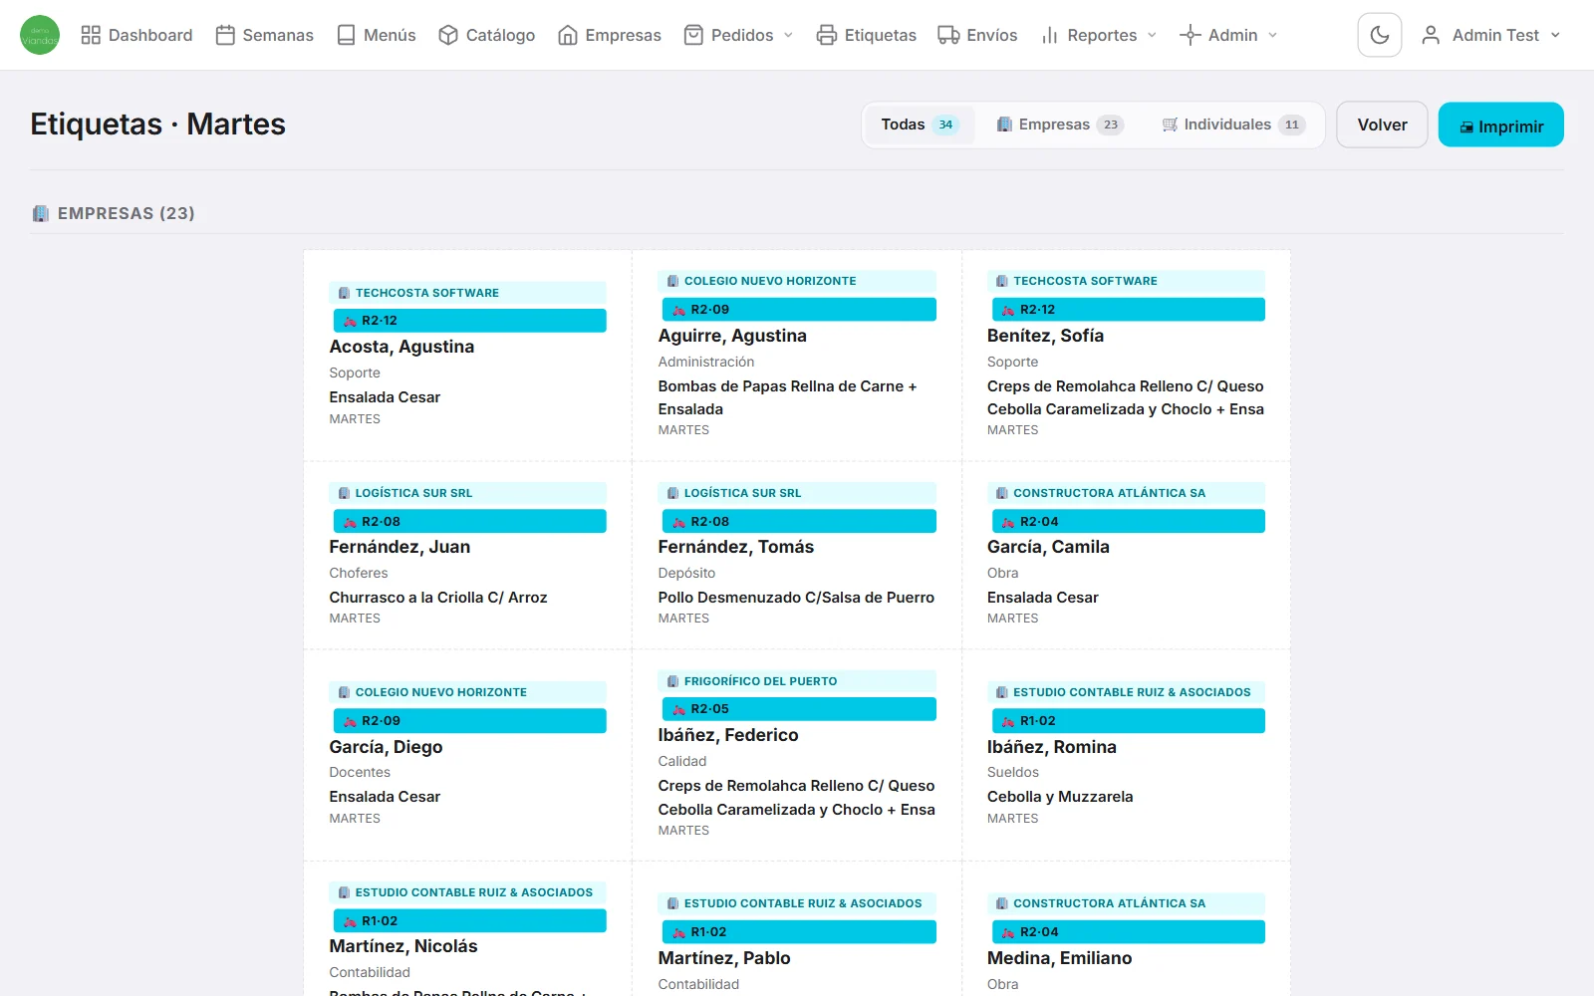This screenshot has height=996, width=1594.
Task: Click the Dashboard grid icon
Action: point(91,35)
